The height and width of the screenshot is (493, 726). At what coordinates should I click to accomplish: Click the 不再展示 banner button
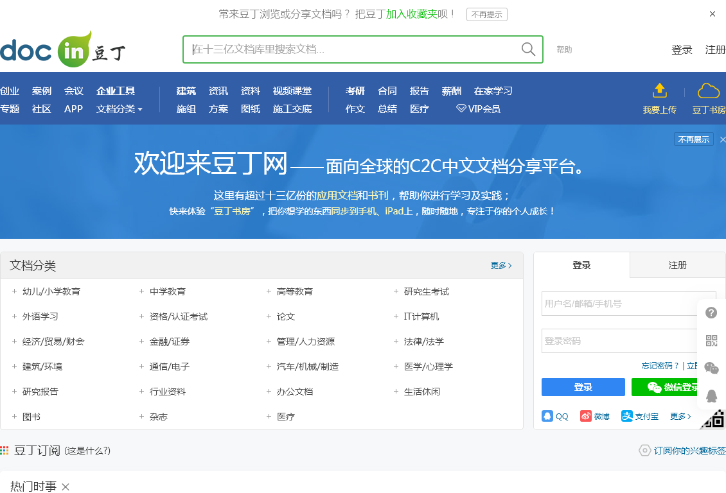click(x=694, y=139)
